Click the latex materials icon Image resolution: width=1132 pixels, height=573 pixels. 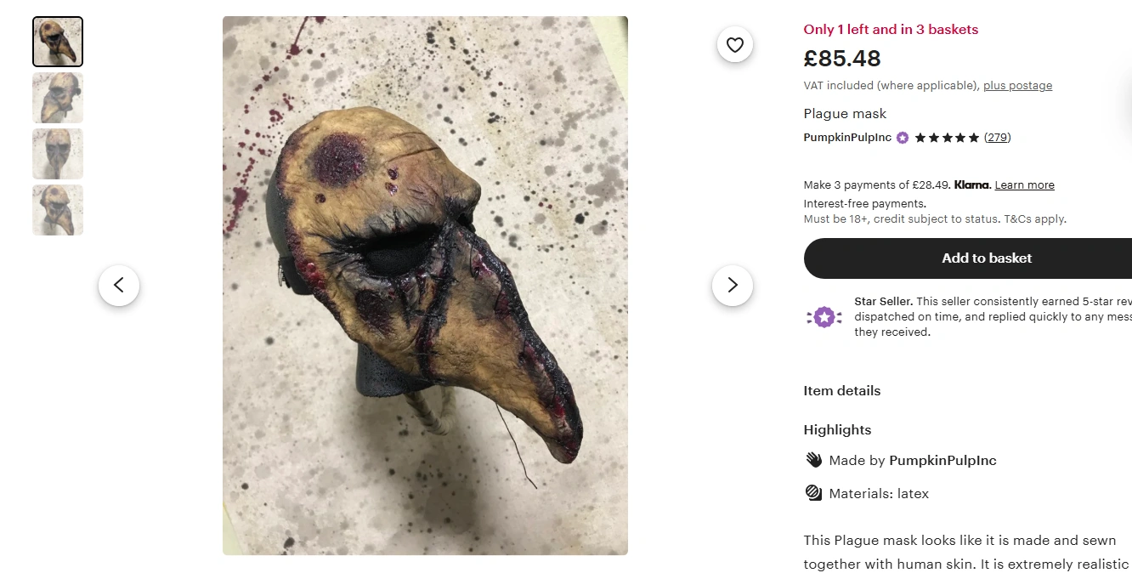click(x=813, y=493)
